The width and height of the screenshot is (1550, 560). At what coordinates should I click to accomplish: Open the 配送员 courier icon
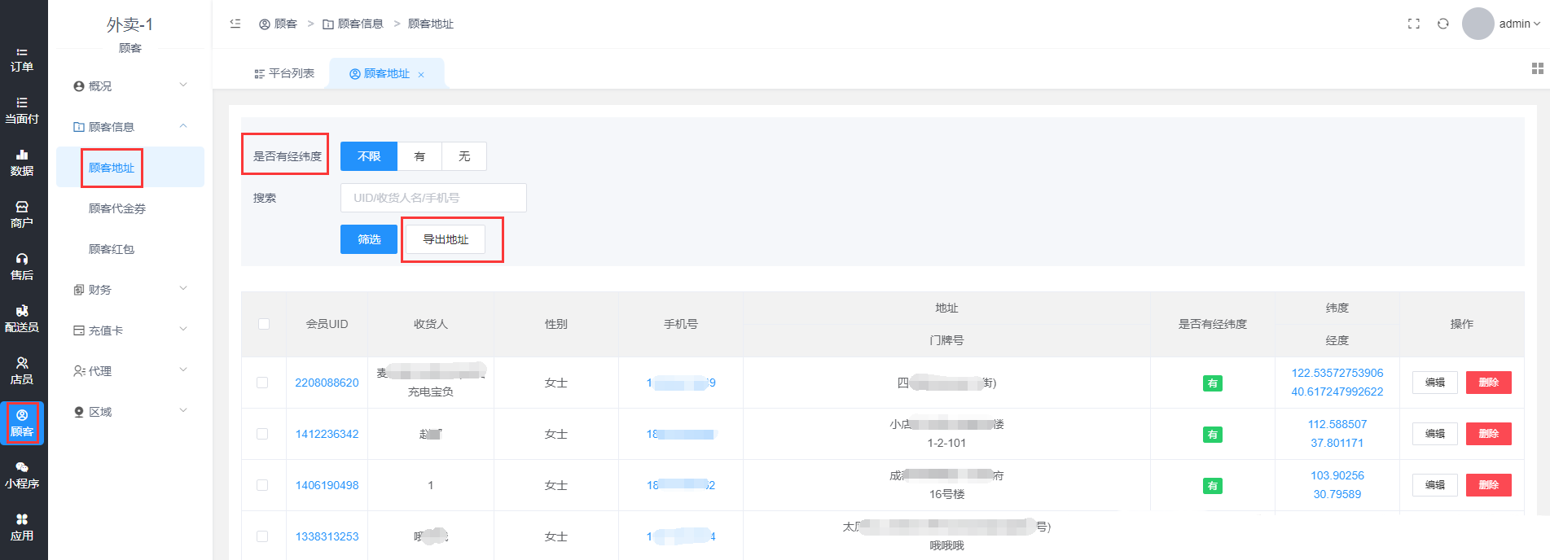tap(22, 319)
